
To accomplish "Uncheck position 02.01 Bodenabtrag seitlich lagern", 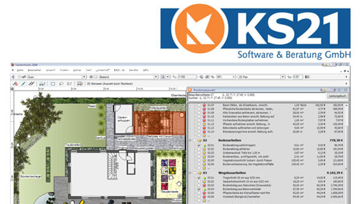I will tap(199, 145).
